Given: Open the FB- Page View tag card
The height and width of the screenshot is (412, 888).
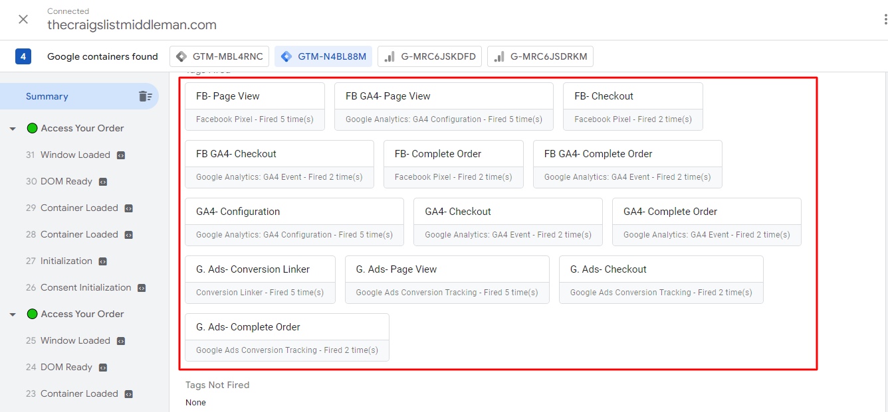Looking at the screenshot, I should pos(255,106).
